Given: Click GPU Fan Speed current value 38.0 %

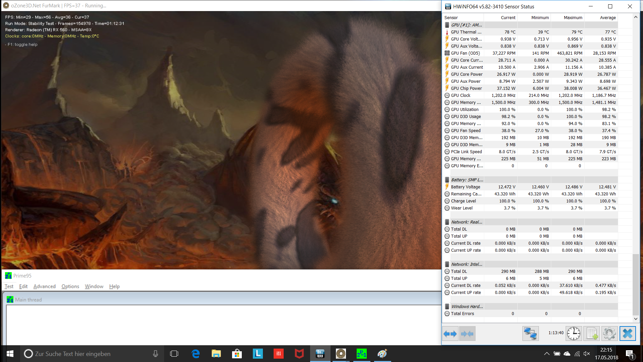Looking at the screenshot, I should [x=508, y=130].
